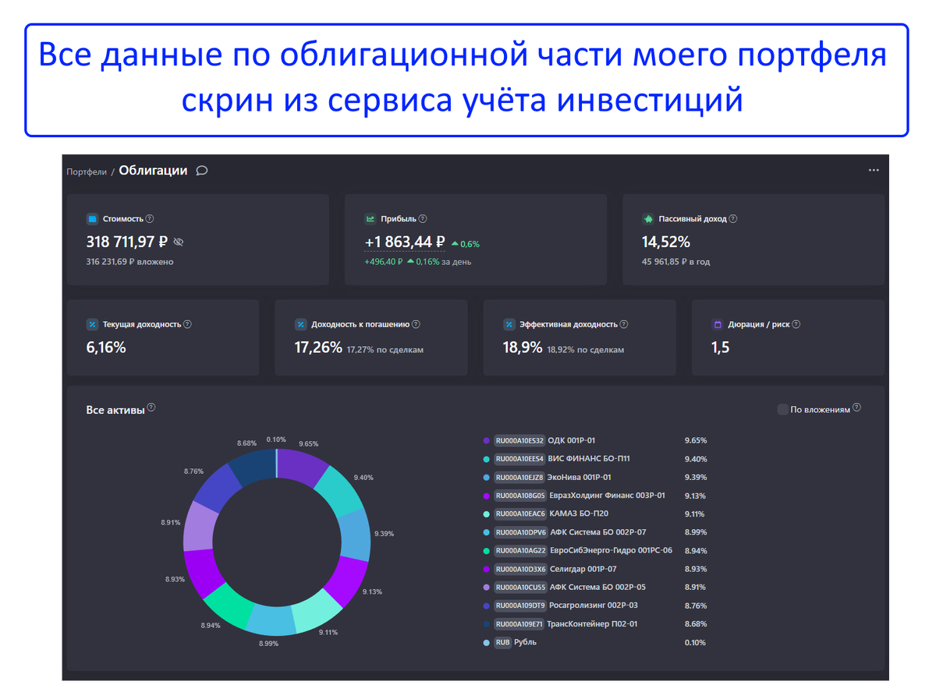
Task: Click the teal ВИС ФИНАНС color dot
Action: pyautogui.click(x=487, y=459)
